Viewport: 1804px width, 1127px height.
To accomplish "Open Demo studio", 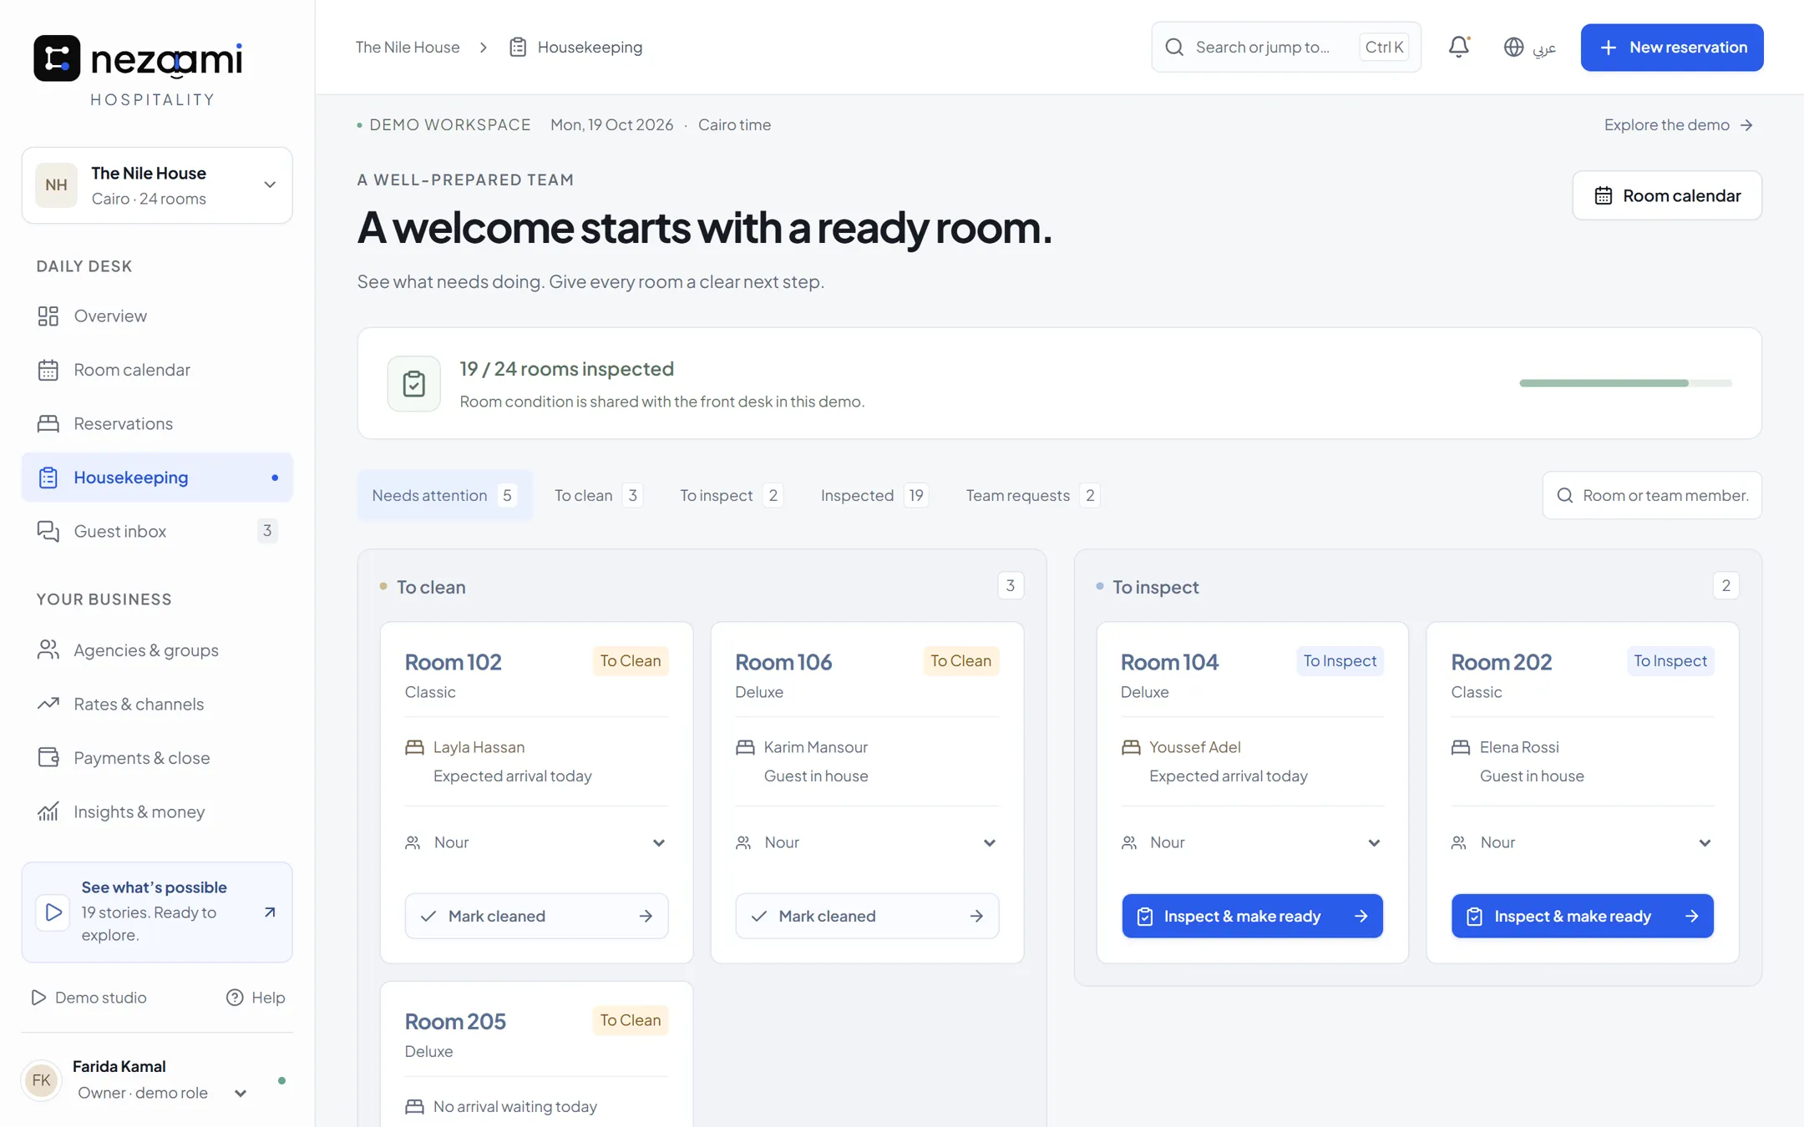I will (x=89, y=998).
